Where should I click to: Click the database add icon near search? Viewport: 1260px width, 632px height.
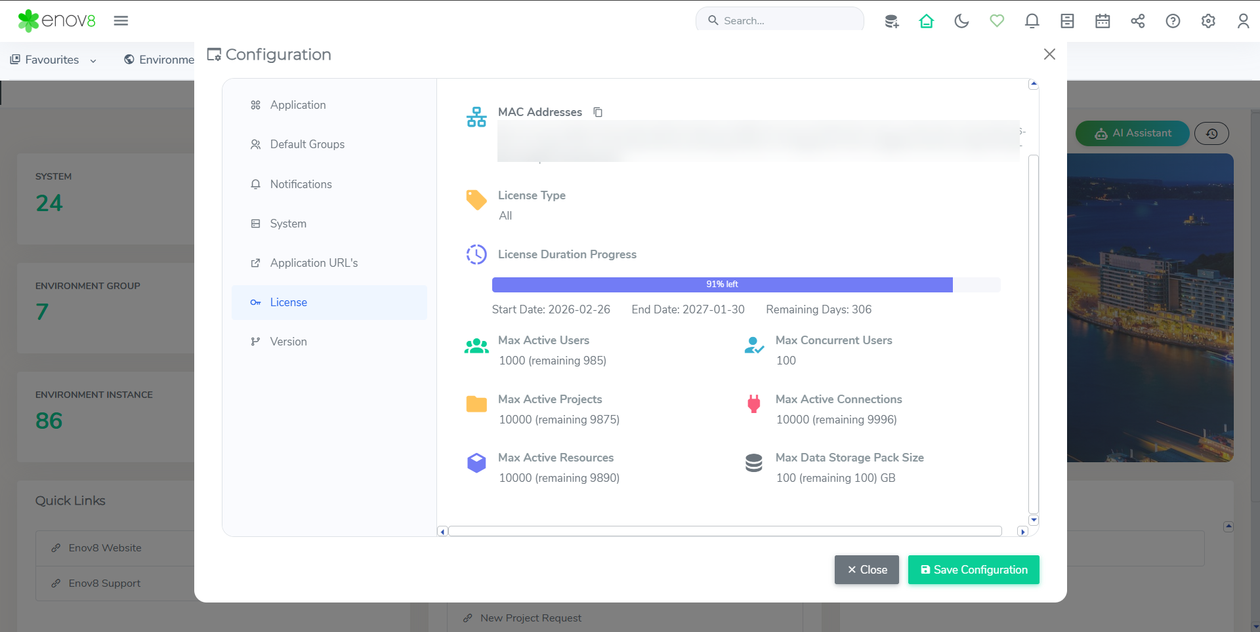coord(891,21)
